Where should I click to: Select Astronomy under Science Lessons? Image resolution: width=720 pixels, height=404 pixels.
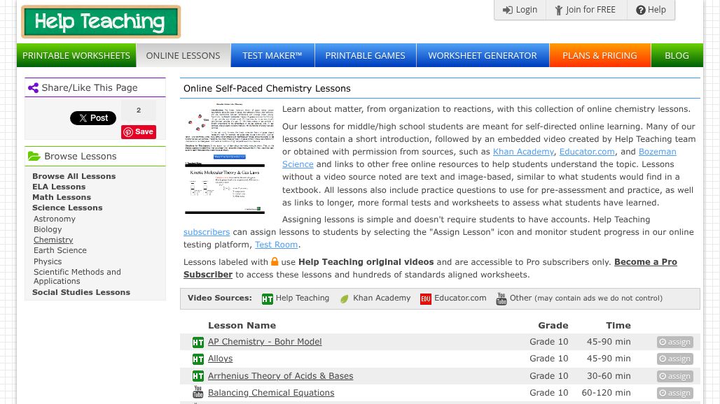click(55, 219)
